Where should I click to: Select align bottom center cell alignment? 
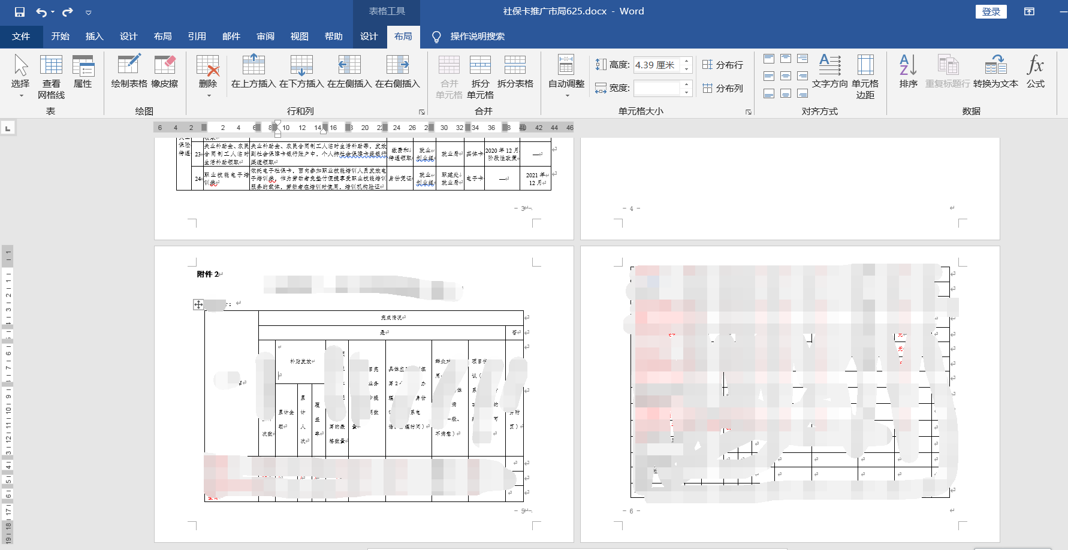point(786,93)
